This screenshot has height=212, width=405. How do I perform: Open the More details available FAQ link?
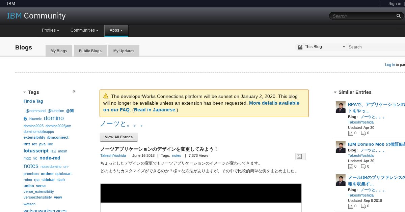[201, 106]
